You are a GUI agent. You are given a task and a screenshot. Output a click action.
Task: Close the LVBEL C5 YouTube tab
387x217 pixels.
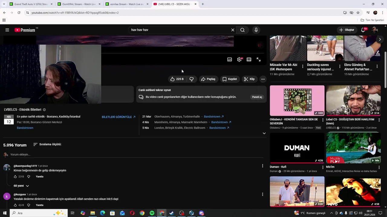pos(196,4)
